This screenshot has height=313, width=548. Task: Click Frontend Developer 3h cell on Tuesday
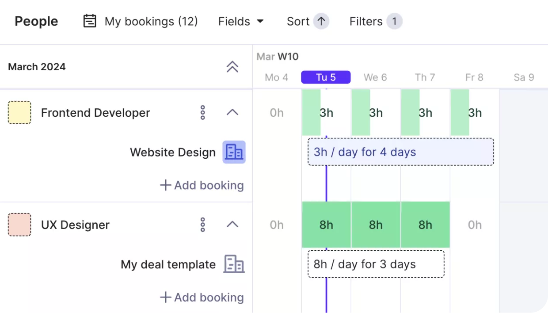(326, 113)
